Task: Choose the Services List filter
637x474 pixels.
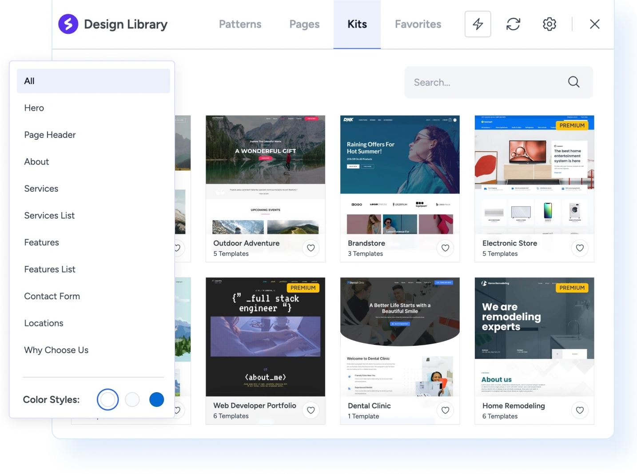Action: (49, 216)
